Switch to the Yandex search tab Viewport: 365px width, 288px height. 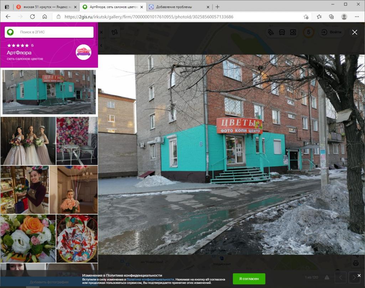(x=45, y=7)
